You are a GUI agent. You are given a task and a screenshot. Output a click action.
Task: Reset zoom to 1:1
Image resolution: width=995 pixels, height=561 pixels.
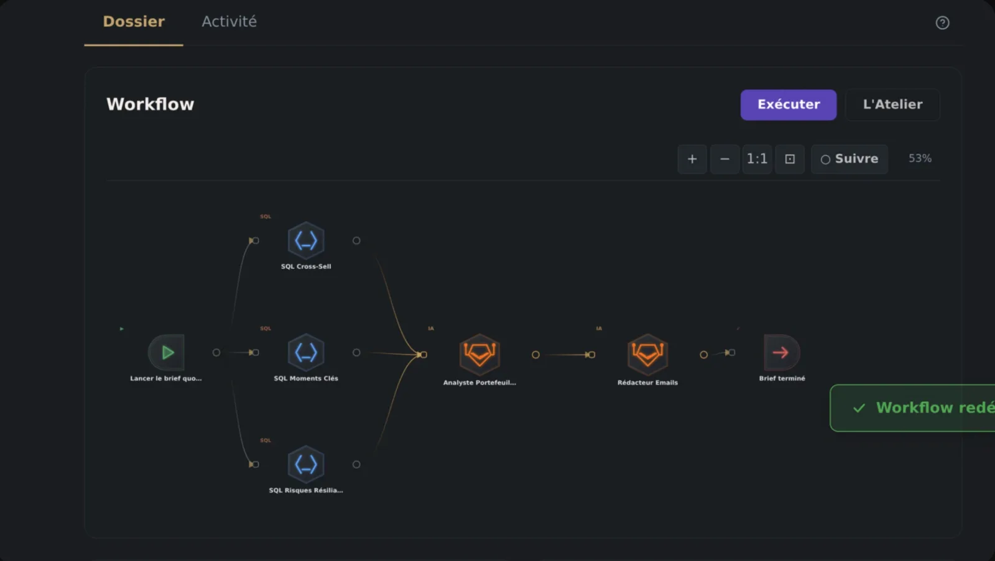757,159
